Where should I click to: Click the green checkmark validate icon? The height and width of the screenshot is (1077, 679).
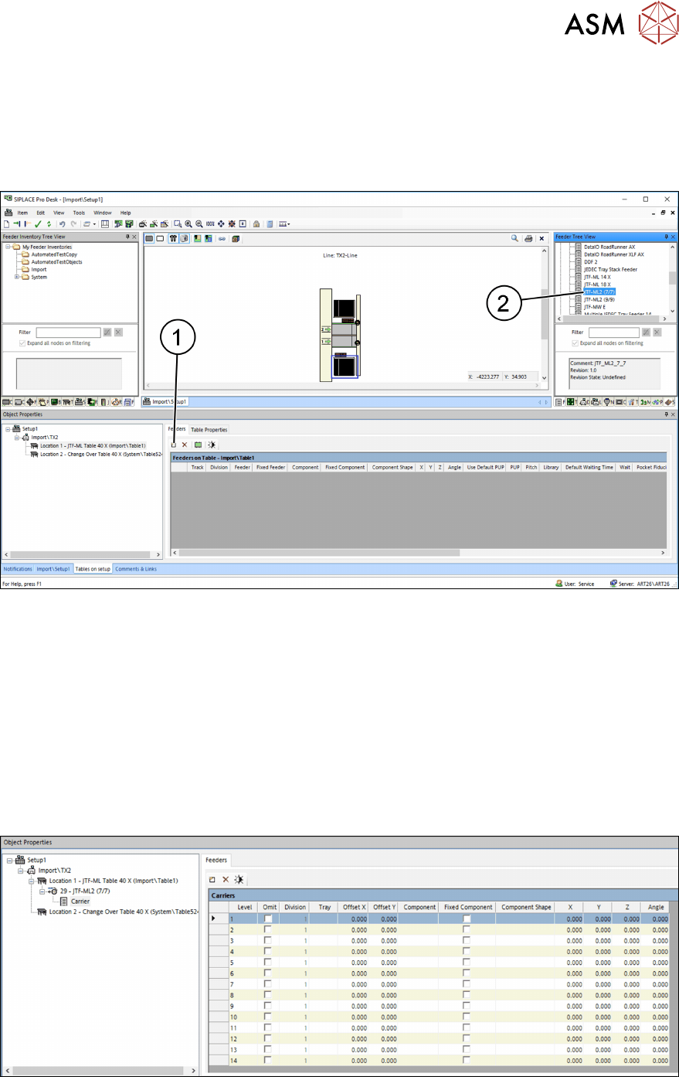pos(38,223)
